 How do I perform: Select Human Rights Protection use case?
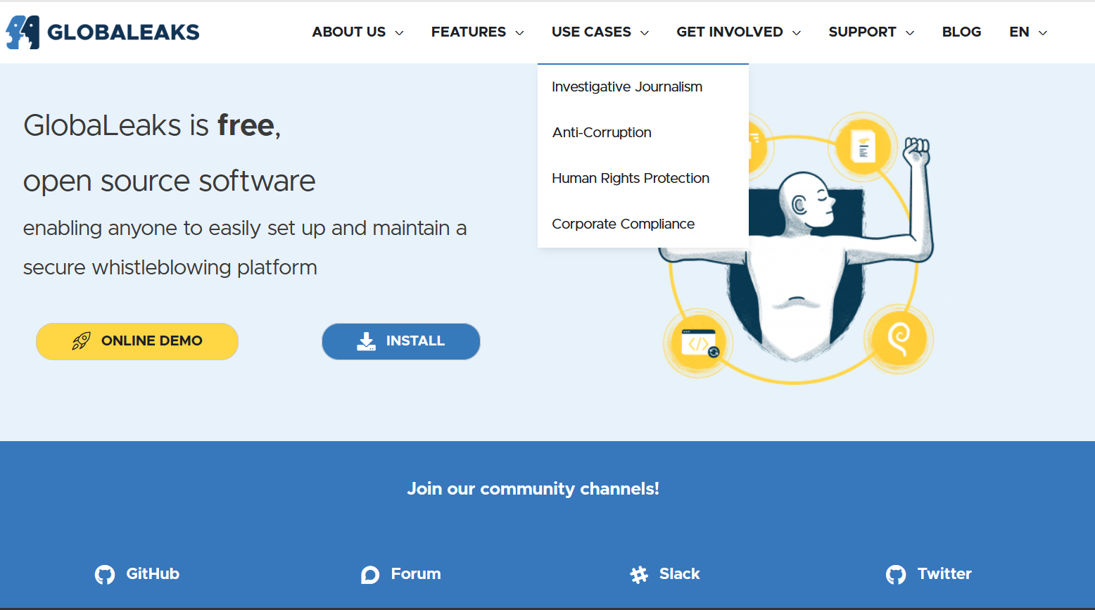631,178
